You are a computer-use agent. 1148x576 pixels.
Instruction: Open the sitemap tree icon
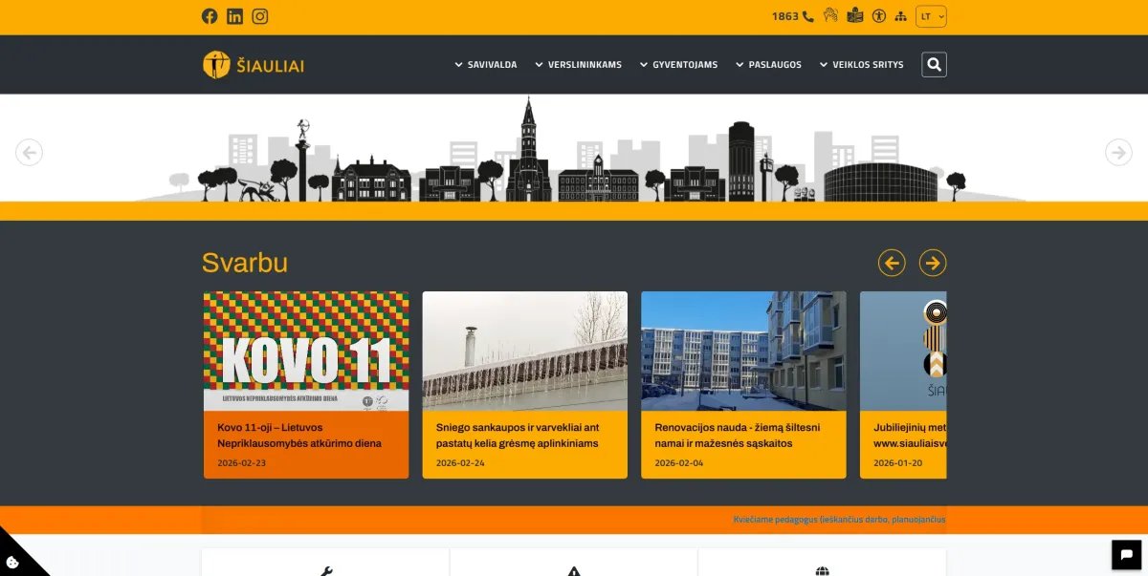pos(899,16)
